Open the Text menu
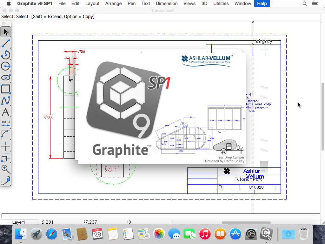Image resolution: width=325 pixels, height=244 pixels. point(145,3)
